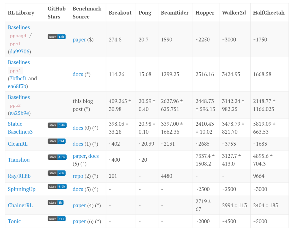
Task: Click the Tonic 341 stars badge
Action: point(57,219)
